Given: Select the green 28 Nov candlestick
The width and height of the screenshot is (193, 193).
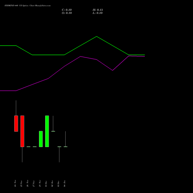Looking at the screenshot, I should coord(41,139).
